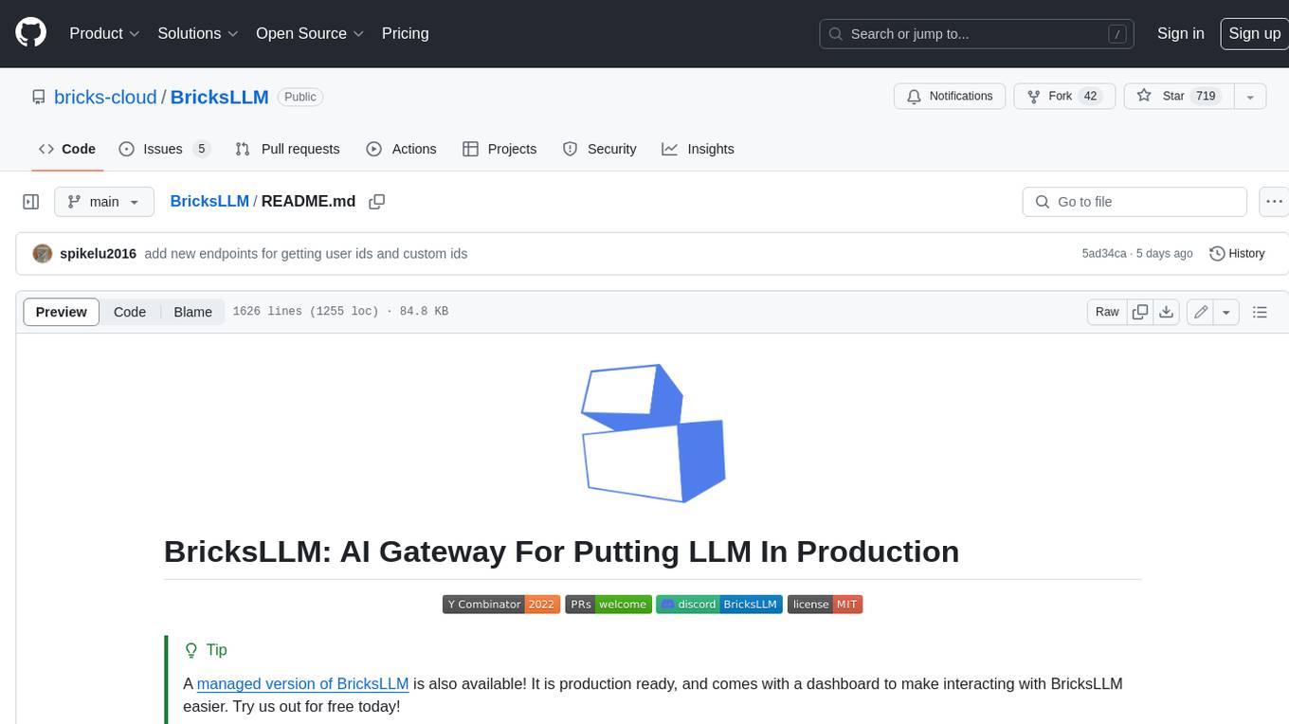1289x724 pixels.
Task: Expand the file tree side panel
Action: 31,202
